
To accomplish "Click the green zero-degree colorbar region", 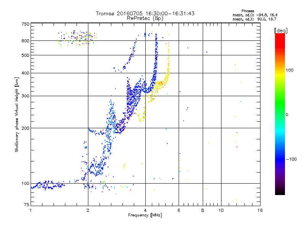I will [x=280, y=114].
